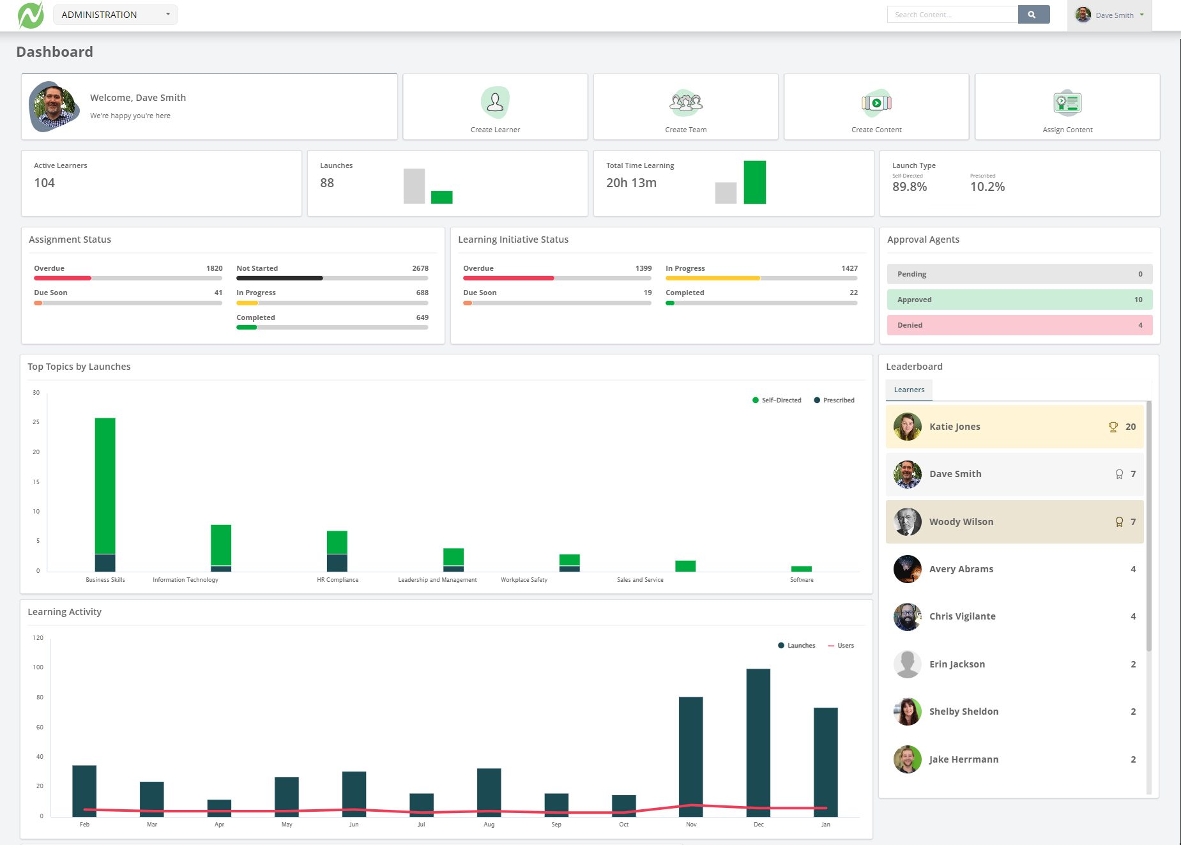Screen dimensions: 1181x845
Task: Toggle Prescribed legend in Top Topics
Action: pos(834,400)
